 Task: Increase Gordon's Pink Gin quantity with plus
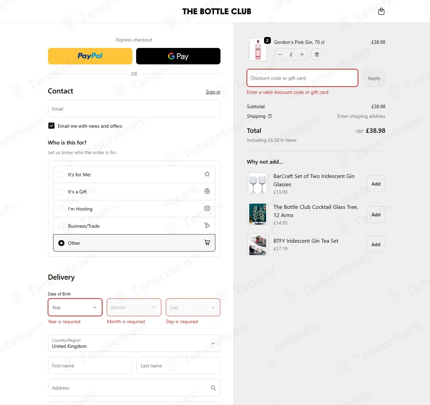302,54
